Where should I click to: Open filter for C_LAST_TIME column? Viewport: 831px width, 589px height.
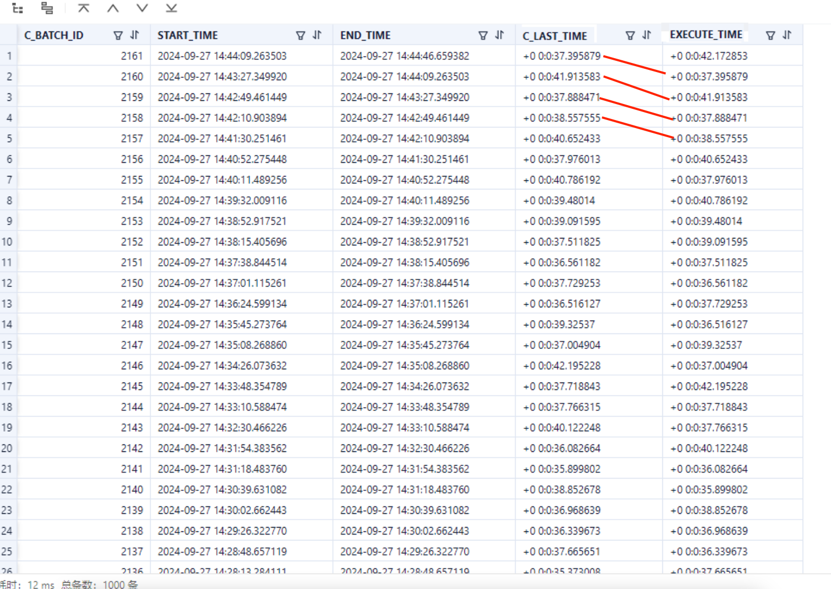click(x=630, y=35)
